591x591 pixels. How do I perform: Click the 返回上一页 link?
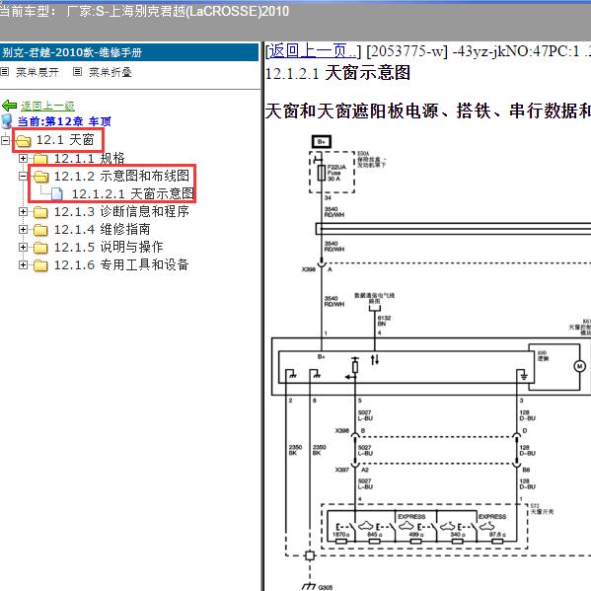(313, 51)
